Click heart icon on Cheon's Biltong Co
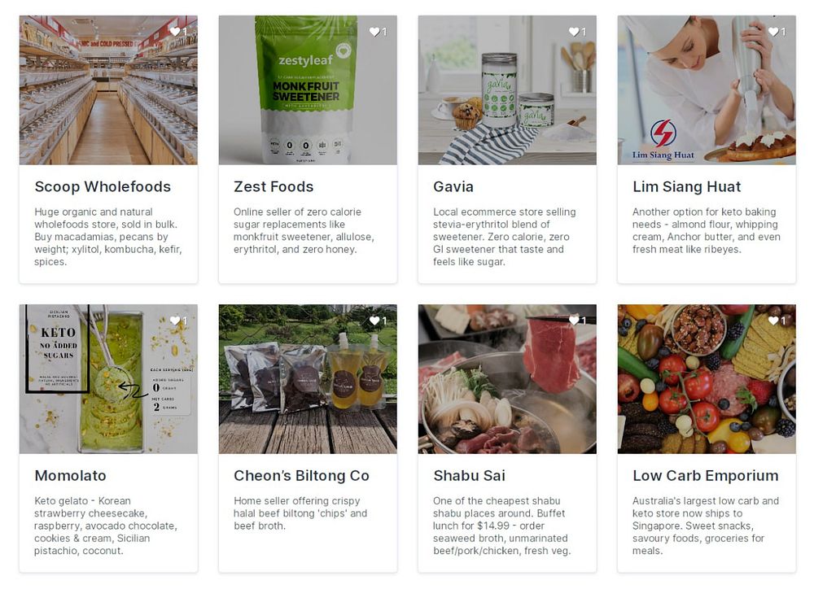 coord(374,321)
